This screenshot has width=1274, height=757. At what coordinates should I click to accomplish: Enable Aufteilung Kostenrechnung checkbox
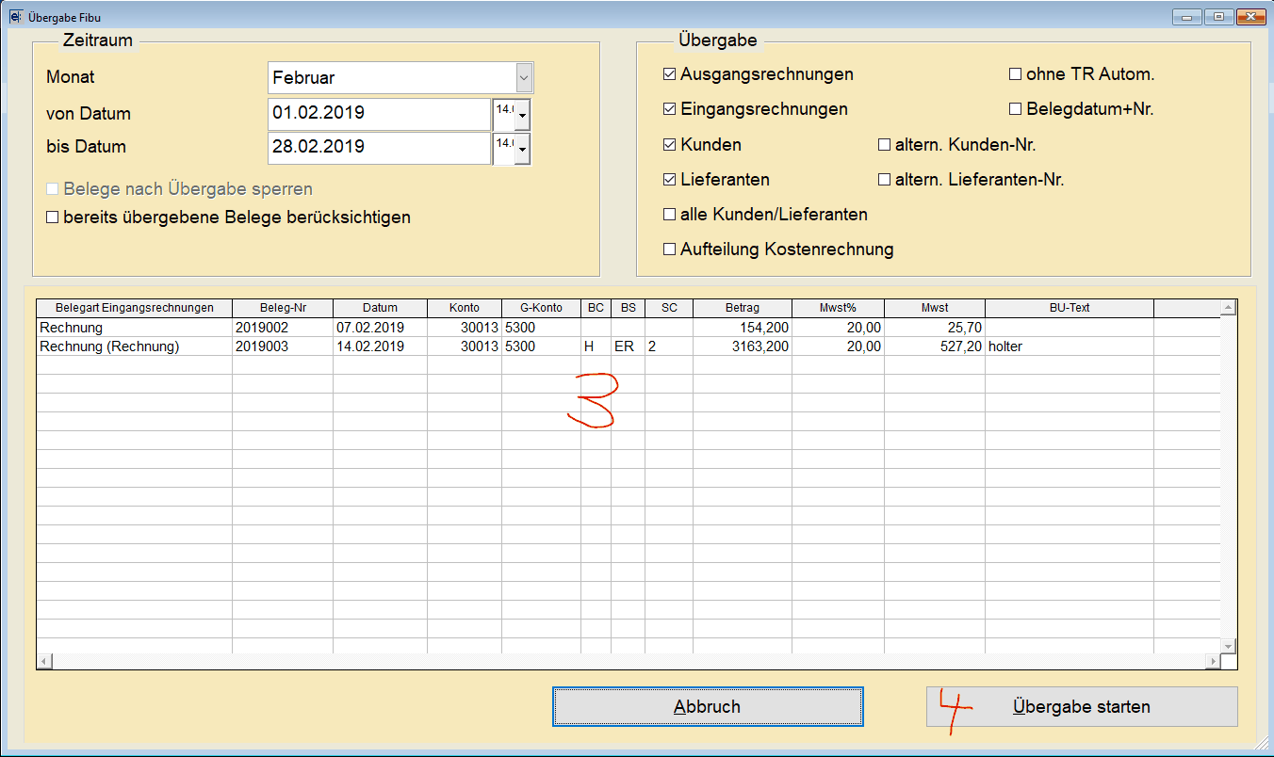pos(670,250)
